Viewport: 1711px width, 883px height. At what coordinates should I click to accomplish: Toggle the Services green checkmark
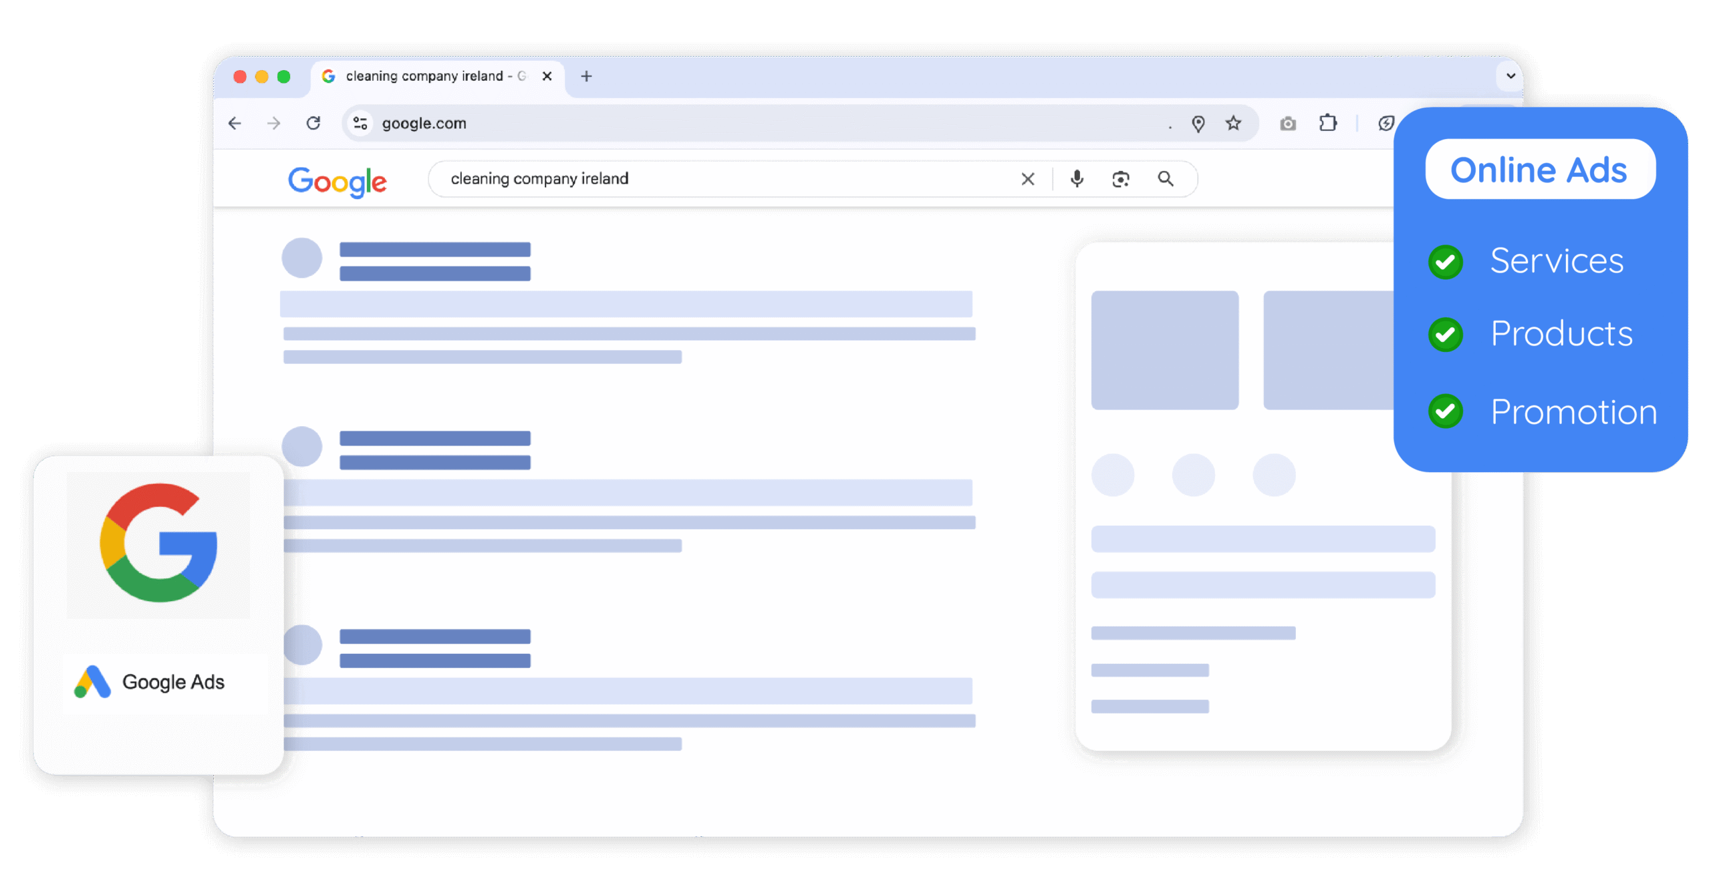(x=1445, y=262)
